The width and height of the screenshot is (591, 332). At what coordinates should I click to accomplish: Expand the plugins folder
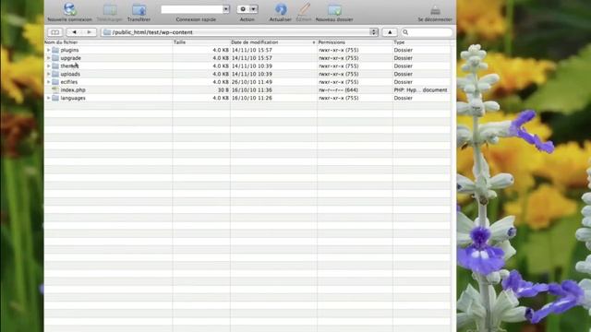coord(48,50)
